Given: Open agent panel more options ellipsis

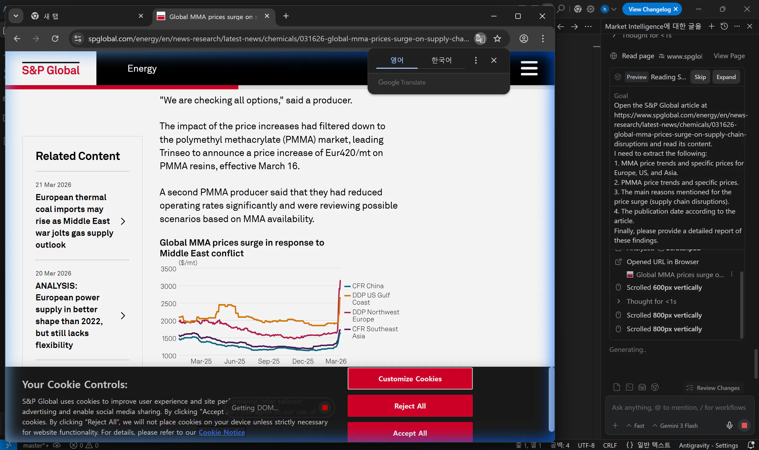Looking at the screenshot, I should 737,26.
